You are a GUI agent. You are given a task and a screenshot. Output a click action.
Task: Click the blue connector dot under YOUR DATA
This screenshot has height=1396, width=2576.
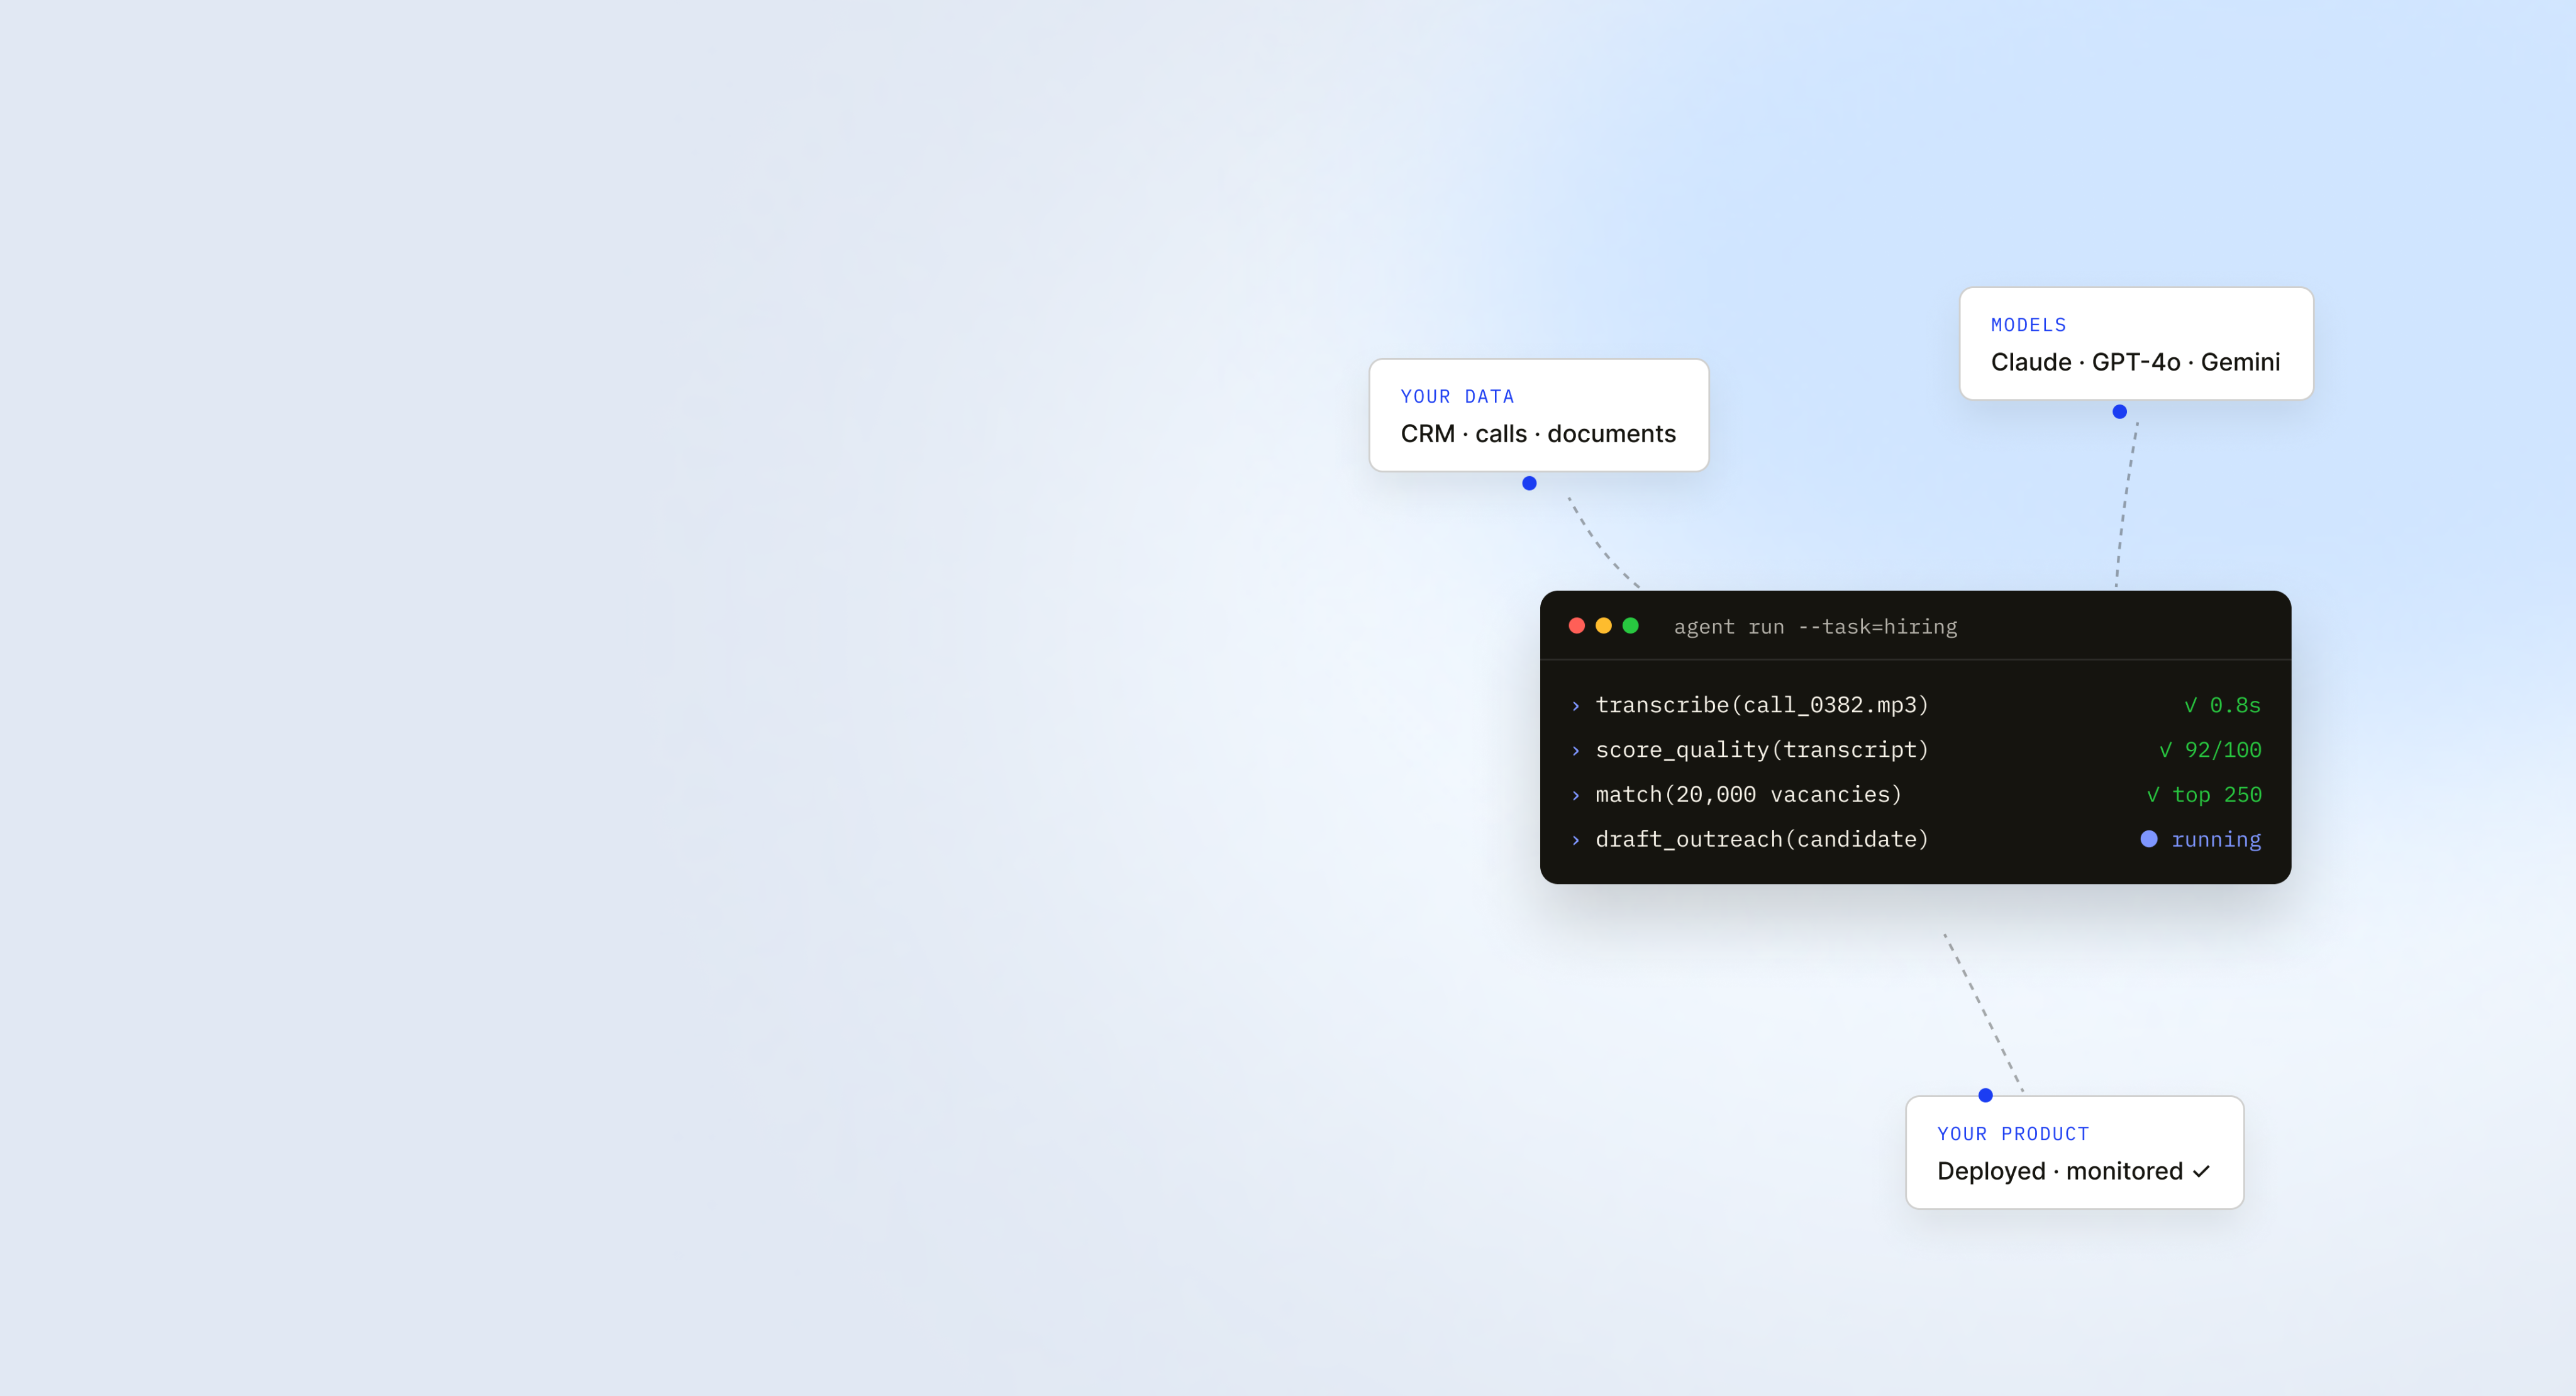(1529, 483)
